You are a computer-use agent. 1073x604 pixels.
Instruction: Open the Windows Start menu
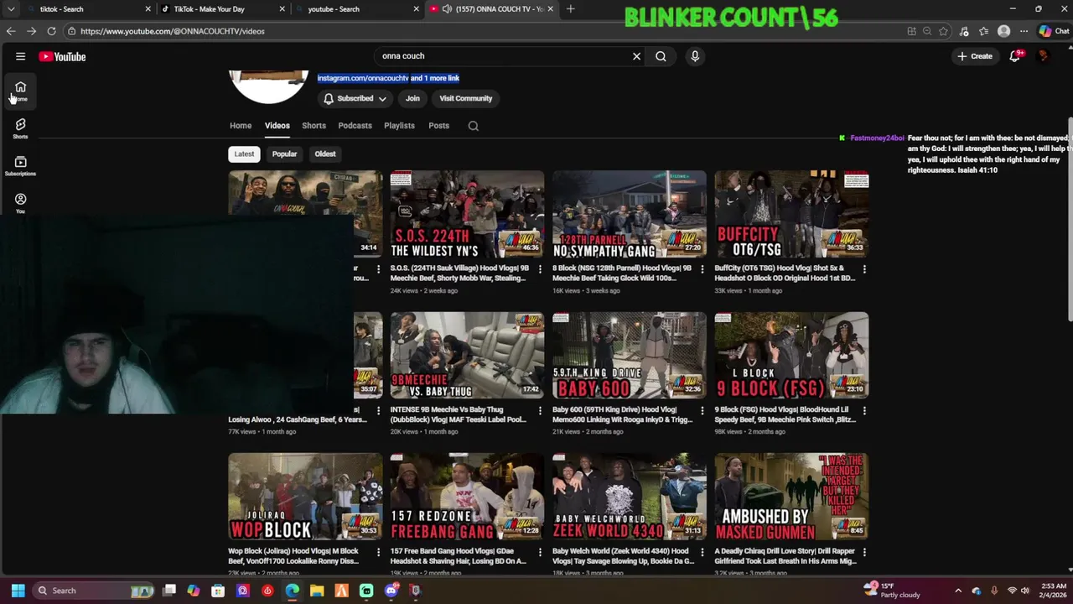tap(18, 591)
